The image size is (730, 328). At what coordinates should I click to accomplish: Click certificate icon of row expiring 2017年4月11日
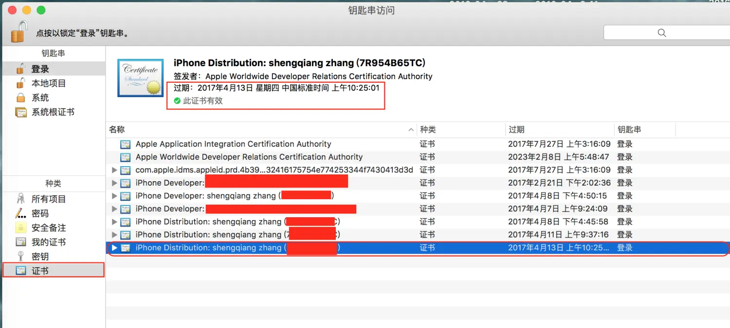[x=126, y=235]
